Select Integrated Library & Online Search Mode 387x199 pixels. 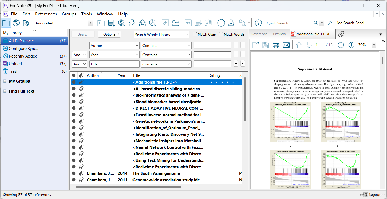26,23
